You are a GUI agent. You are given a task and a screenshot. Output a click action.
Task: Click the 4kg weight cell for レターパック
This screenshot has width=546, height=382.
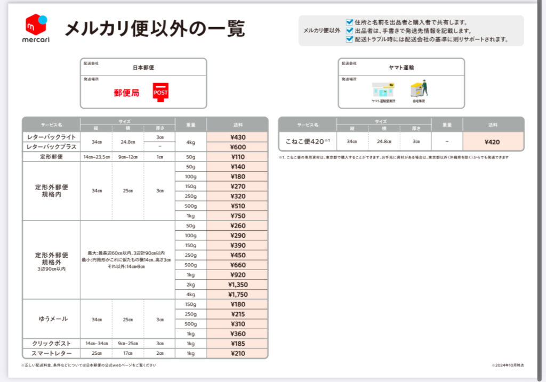(190, 142)
